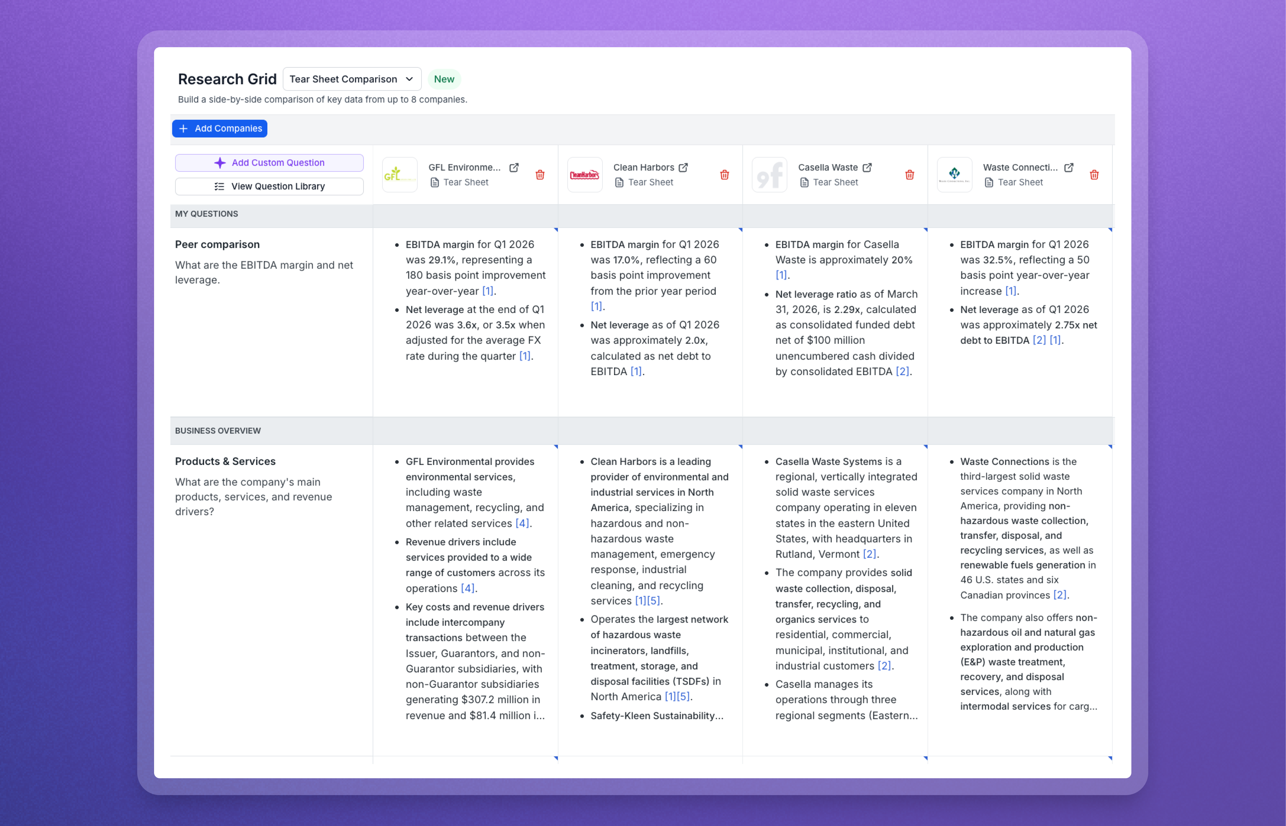Screen dimensions: 1286x826
Task: Open citation [1] after Waste Connections year-over-year increase
Action: pos(1011,291)
